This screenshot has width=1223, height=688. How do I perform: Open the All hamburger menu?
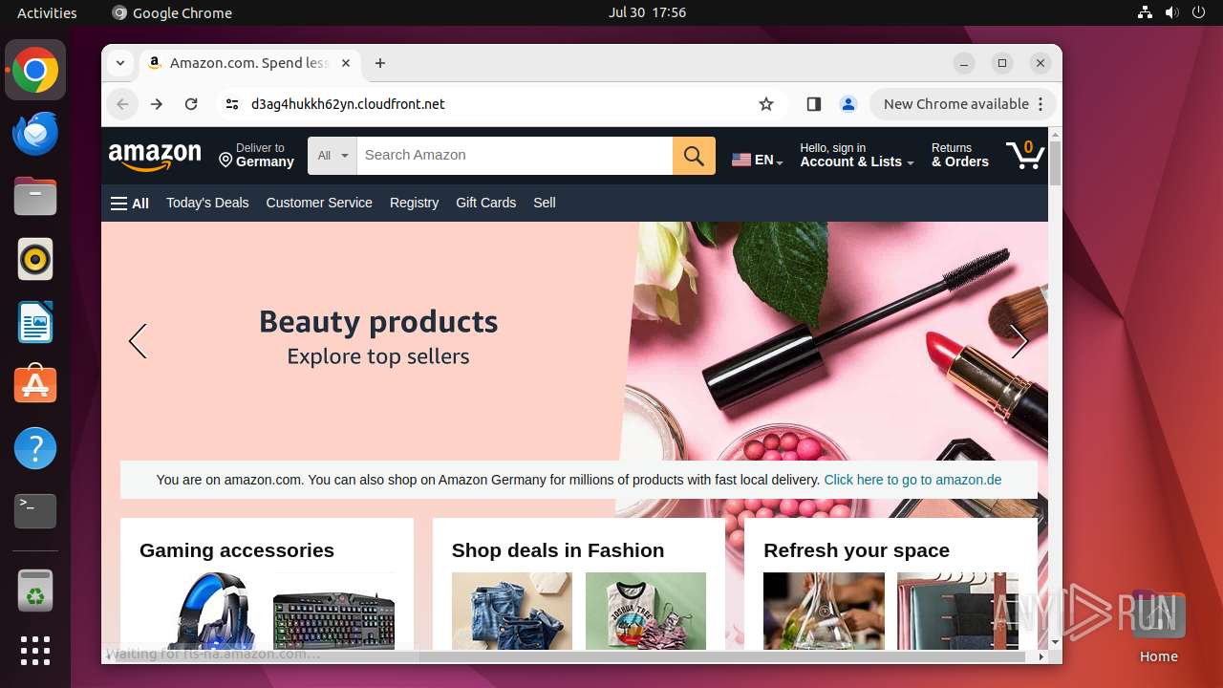click(130, 203)
